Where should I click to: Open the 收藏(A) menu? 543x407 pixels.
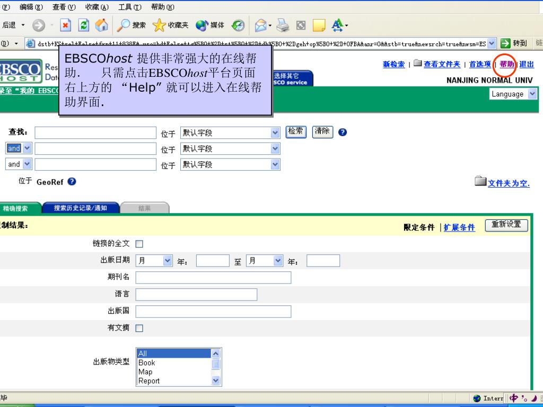(x=97, y=7)
